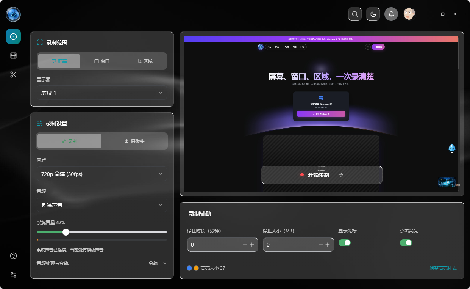
Task: Toggle the 显示光标 switch
Action: (345, 243)
